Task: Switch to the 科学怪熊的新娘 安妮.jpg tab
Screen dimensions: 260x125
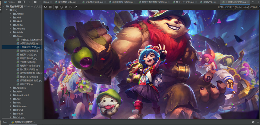Action: [154, 2]
